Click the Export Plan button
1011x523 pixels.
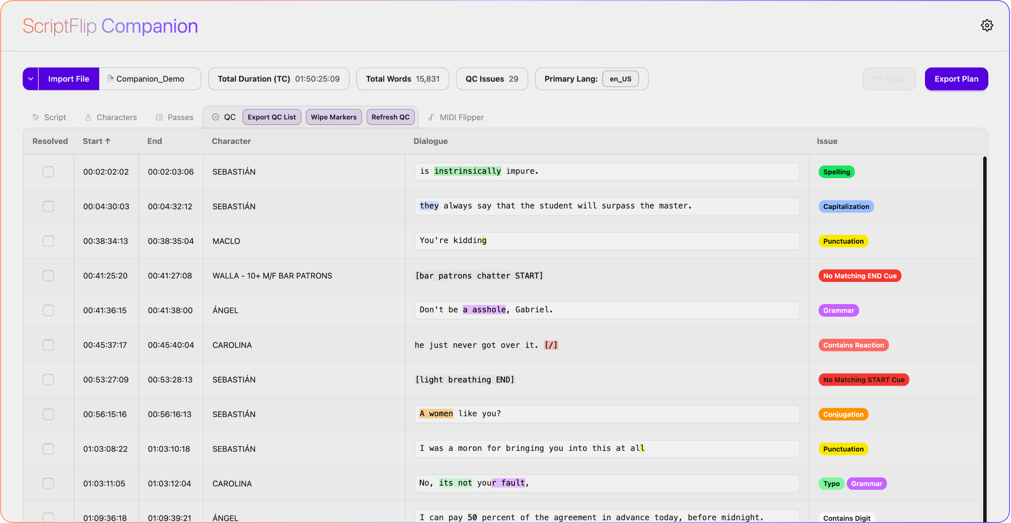956,79
